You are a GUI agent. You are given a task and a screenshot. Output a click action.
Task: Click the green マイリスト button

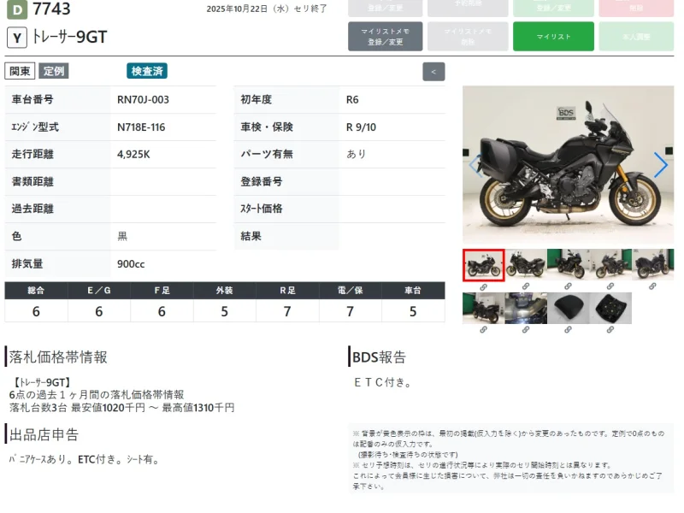point(553,37)
